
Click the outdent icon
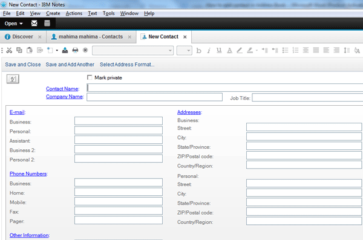click(275, 50)
